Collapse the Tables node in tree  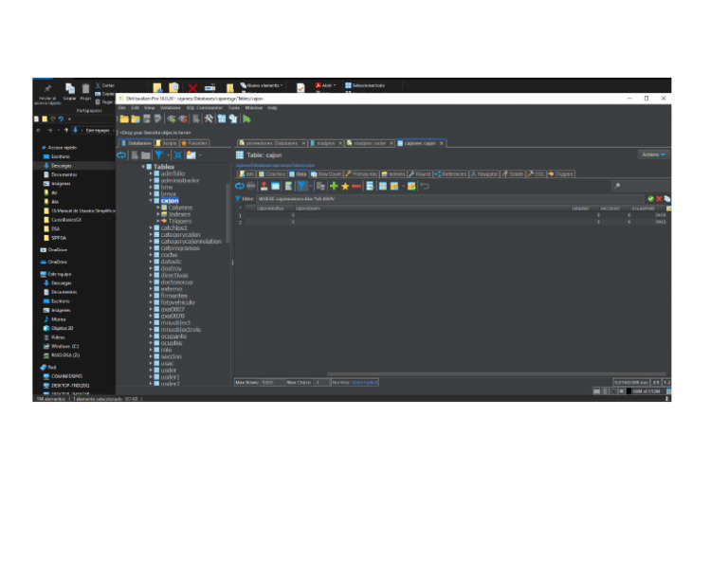coord(143,167)
